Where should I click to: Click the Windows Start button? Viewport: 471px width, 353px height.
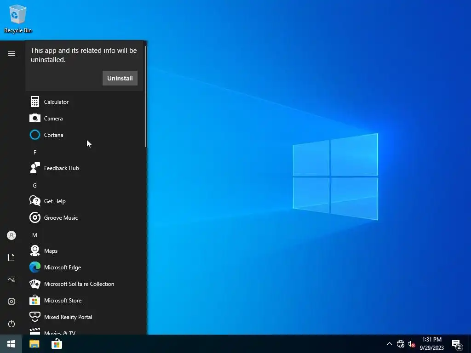coord(11,344)
